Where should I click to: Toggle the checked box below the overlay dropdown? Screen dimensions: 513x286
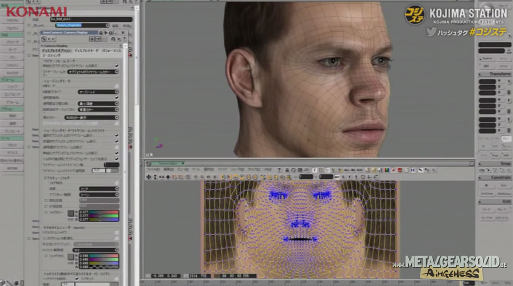tap(117, 97)
